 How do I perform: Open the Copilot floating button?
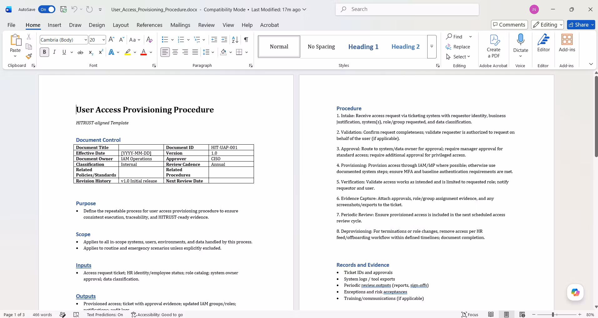pos(575,292)
